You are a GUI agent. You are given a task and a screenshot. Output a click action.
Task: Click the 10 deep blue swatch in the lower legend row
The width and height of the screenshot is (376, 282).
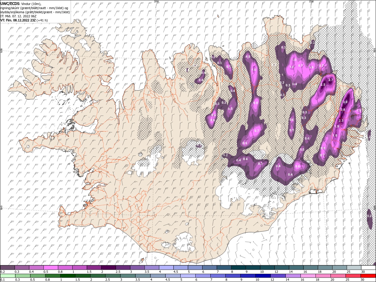pos(263,276)
